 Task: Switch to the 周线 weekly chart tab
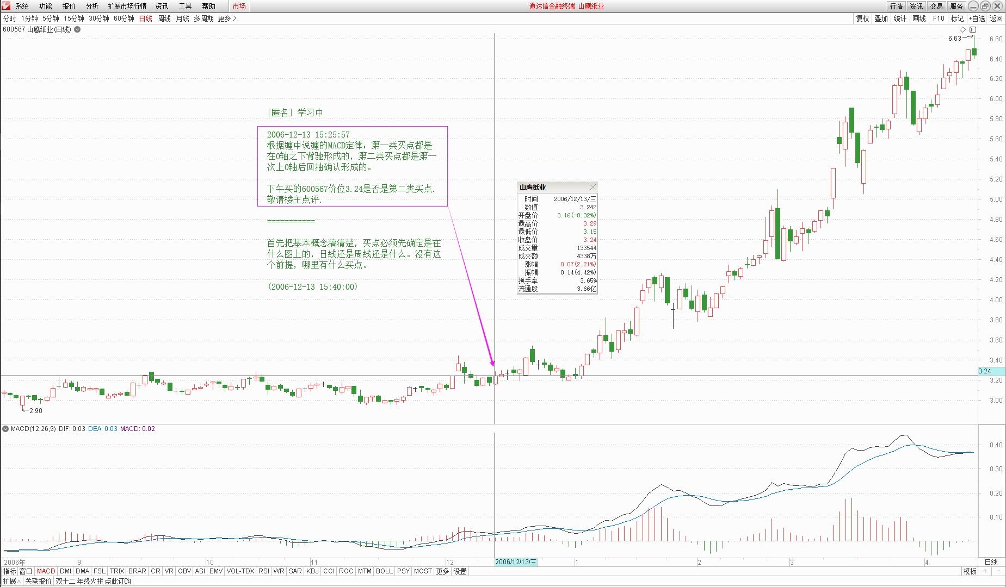pos(163,18)
